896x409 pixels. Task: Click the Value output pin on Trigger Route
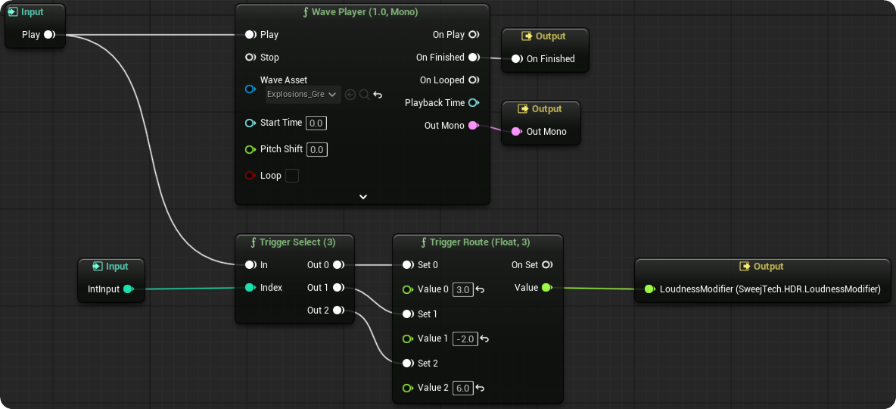point(546,287)
